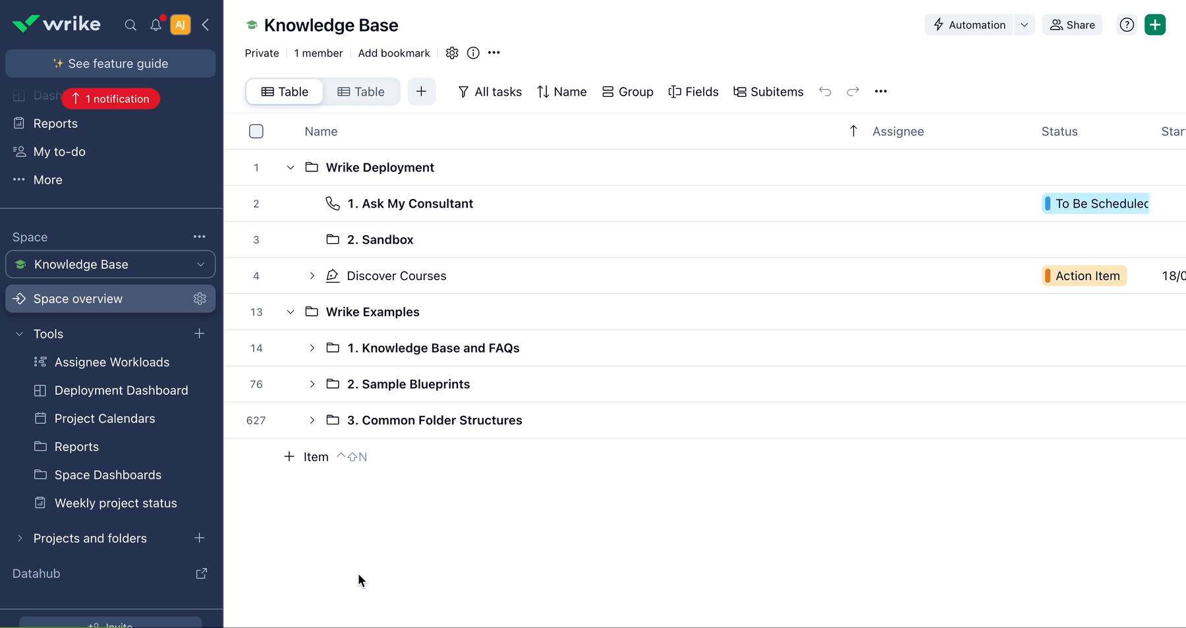Open space settings gear next to Add bookmark
Screen dimensions: 1186x628
(452, 53)
